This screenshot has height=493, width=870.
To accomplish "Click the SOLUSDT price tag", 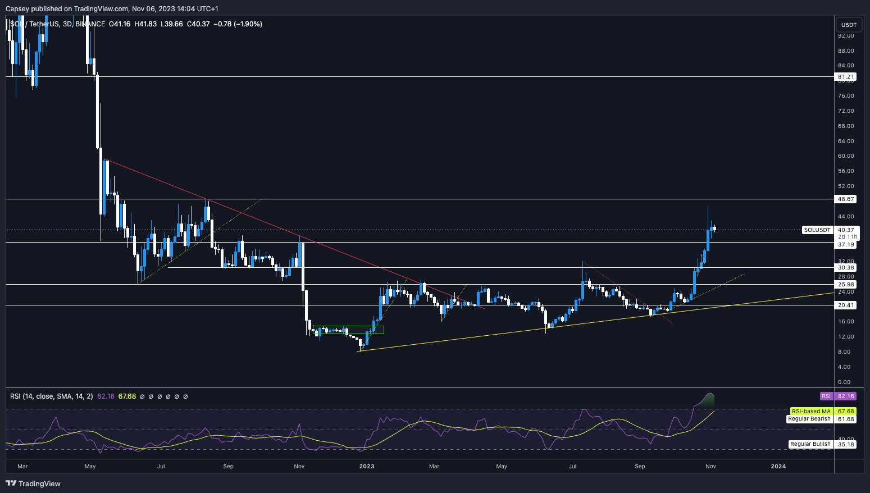I will click(x=817, y=230).
